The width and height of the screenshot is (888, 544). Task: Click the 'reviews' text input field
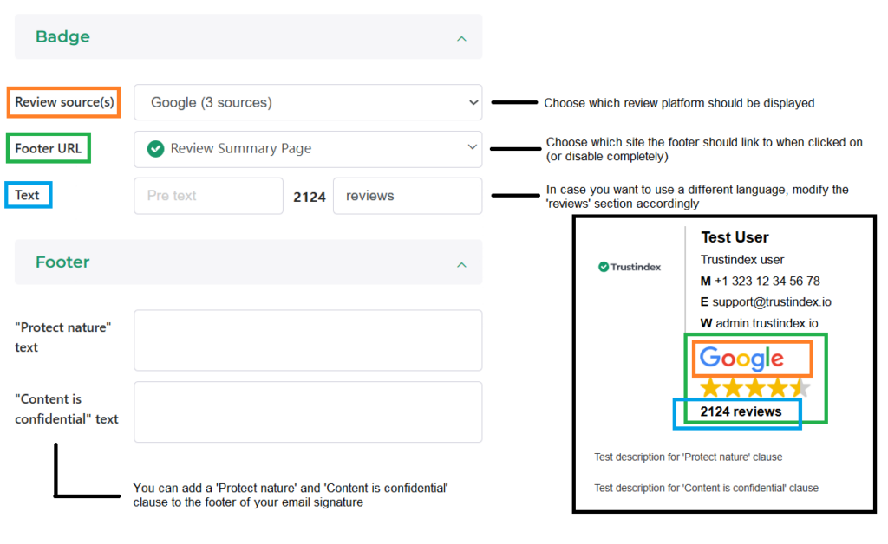point(408,196)
